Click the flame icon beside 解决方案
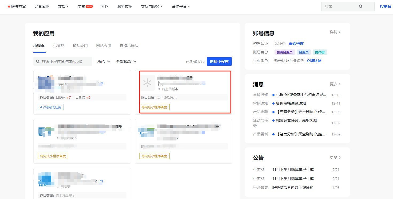 pos(9,6)
